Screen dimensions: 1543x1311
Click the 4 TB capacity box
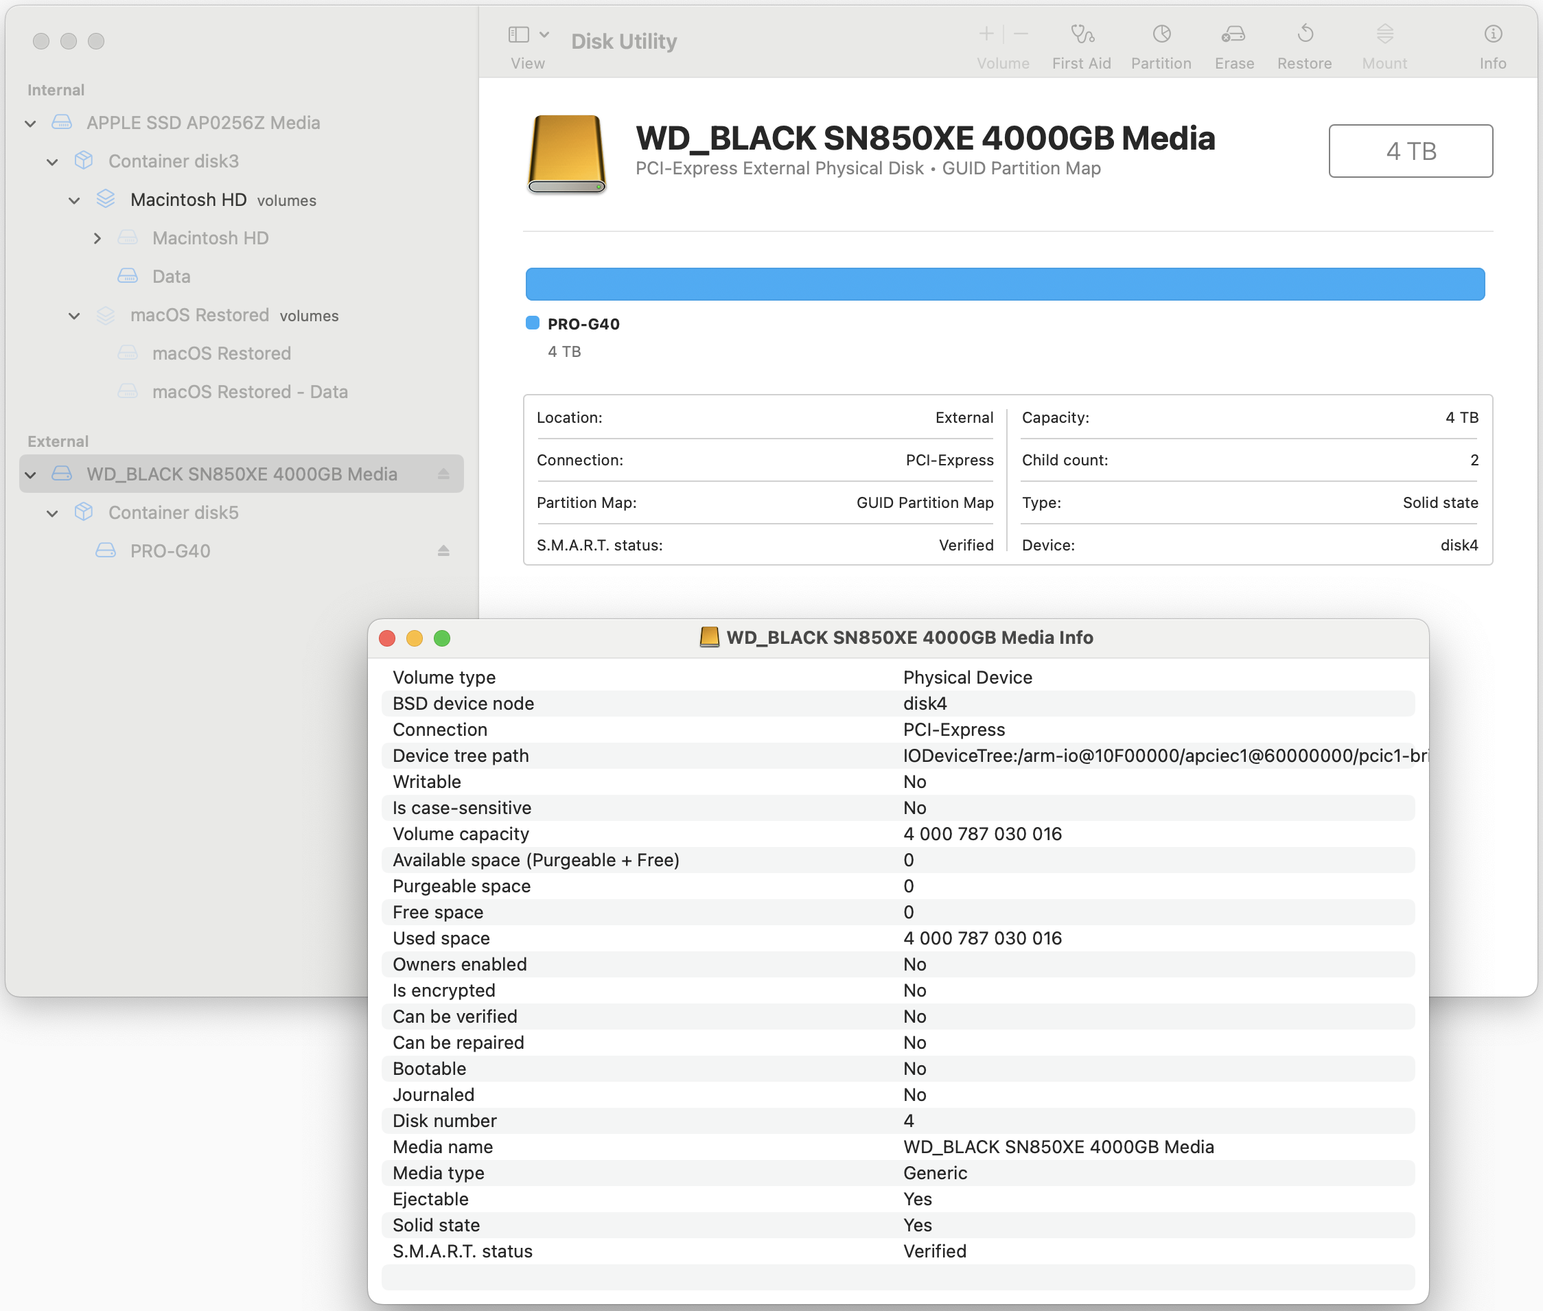point(1411,151)
